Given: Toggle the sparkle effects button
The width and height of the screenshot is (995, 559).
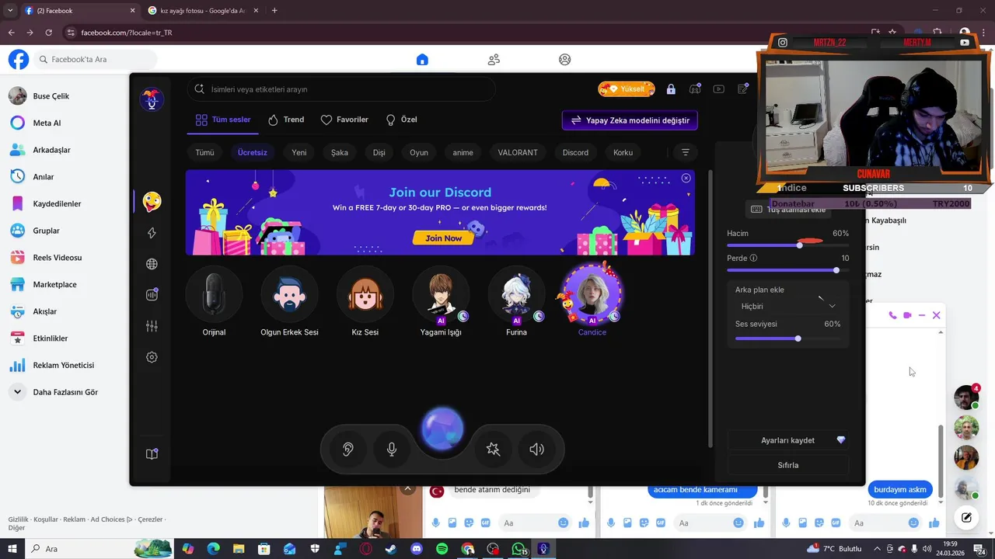Looking at the screenshot, I should (x=493, y=449).
